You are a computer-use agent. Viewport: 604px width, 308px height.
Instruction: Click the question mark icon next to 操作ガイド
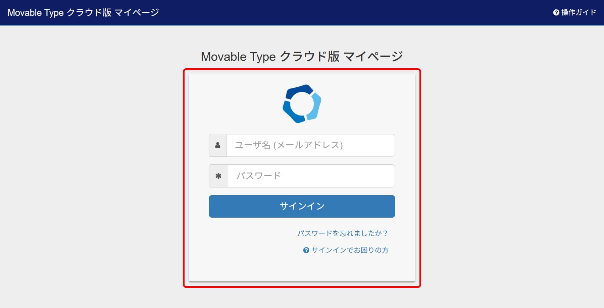(x=556, y=13)
